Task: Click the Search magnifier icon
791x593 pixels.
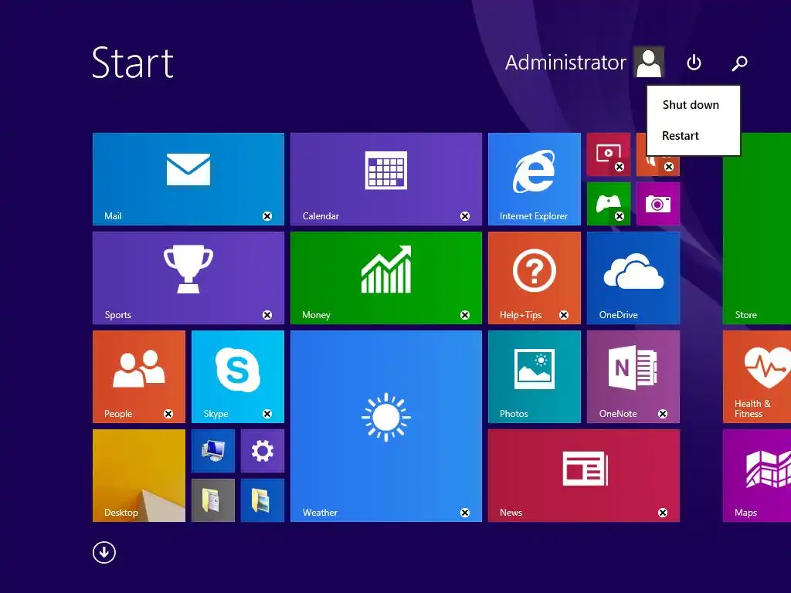Action: tap(739, 63)
